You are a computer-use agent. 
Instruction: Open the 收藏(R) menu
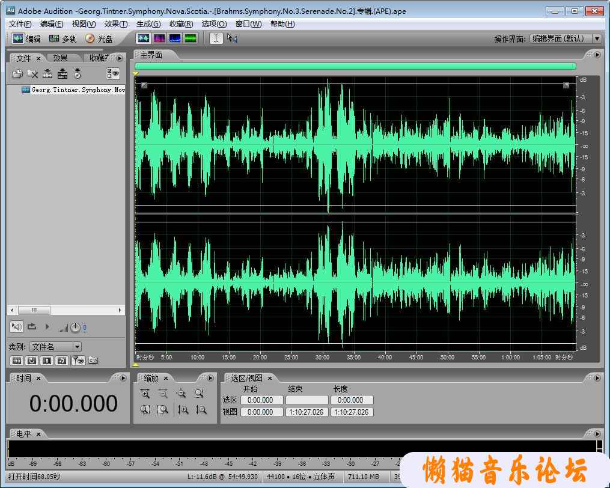pyautogui.click(x=181, y=24)
